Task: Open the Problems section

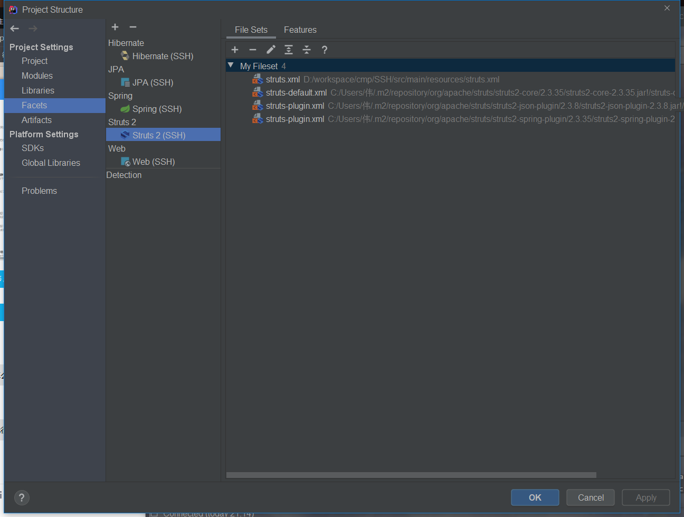Action: click(x=39, y=191)
